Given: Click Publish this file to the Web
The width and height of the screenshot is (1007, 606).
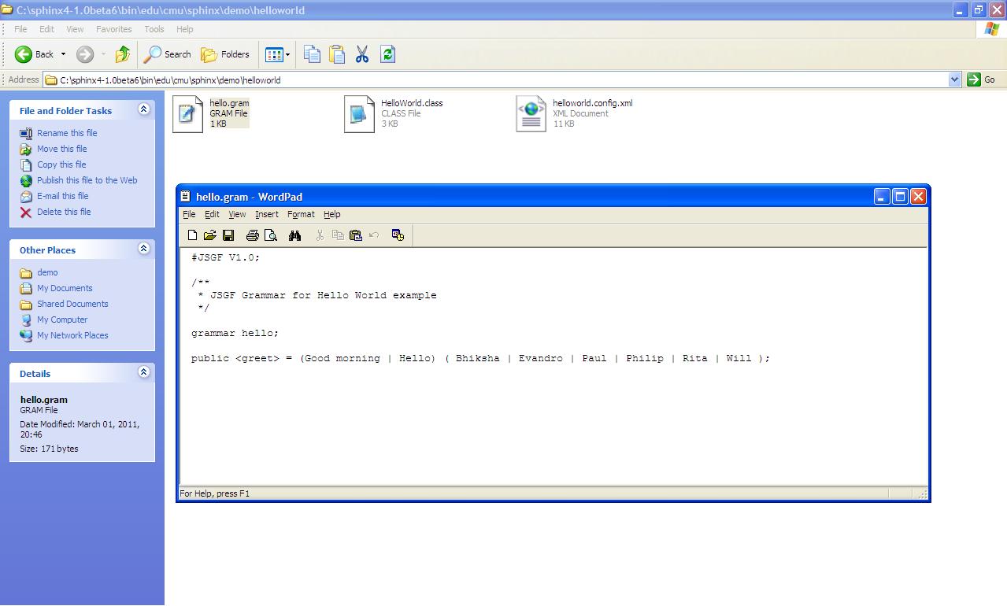Looking at the screenshot, I should click(x=87, y=180).
